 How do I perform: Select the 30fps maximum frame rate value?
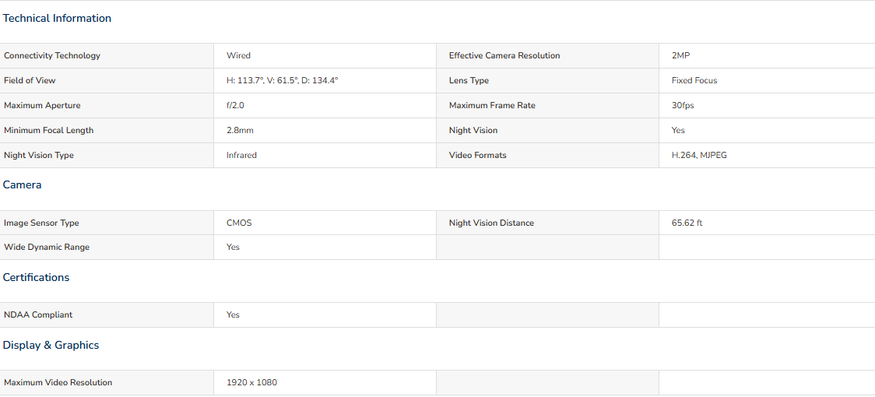click(x=683, y=106)
